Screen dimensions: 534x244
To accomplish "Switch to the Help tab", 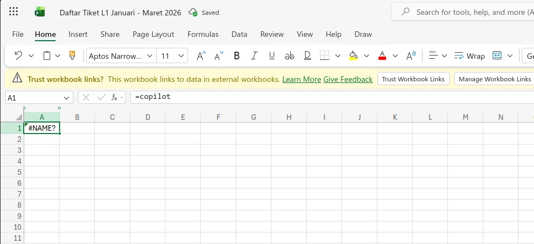I will tap(333, 34).
